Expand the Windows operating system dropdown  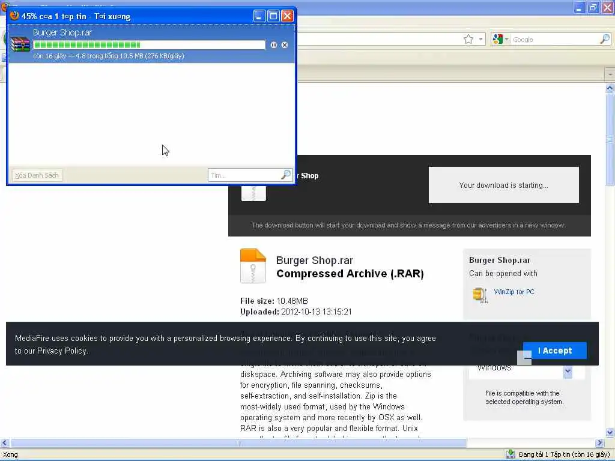coord(568,371)
